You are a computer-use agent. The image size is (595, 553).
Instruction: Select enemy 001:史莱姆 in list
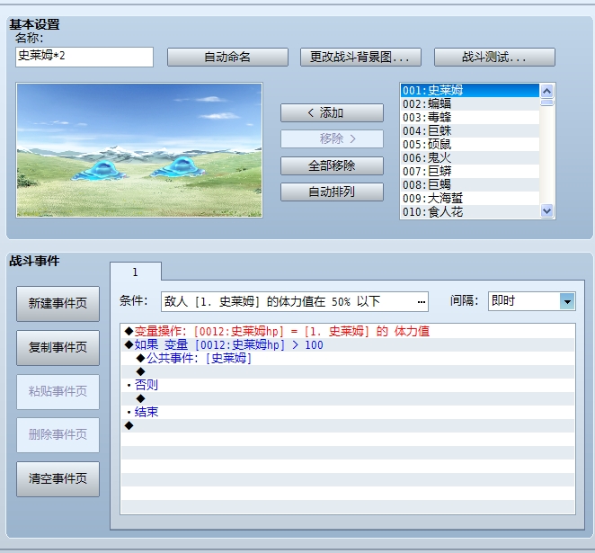click(x=470, y=90)
